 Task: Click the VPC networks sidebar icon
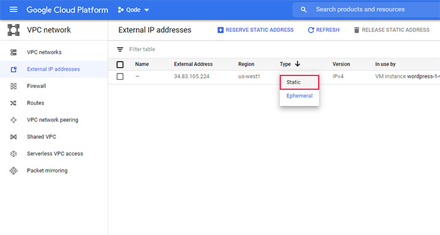click(x=13, y=52)
